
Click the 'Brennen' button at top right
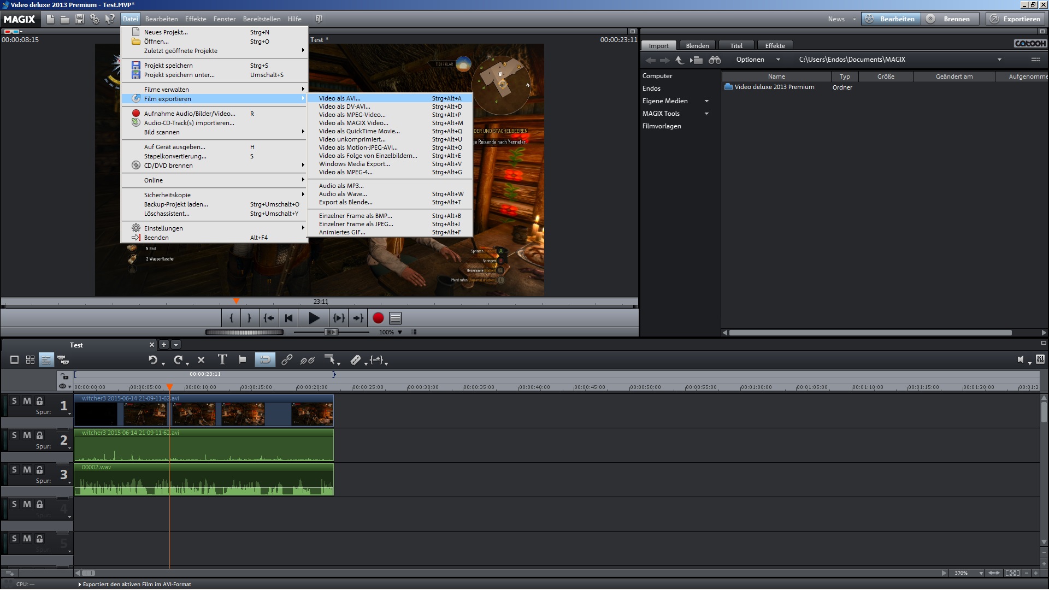click(951, 19)
